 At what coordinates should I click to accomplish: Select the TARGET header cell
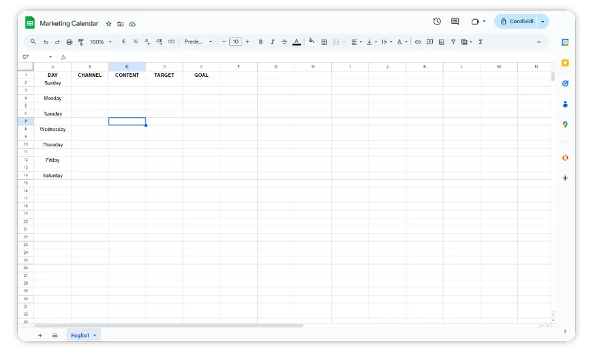164,75
